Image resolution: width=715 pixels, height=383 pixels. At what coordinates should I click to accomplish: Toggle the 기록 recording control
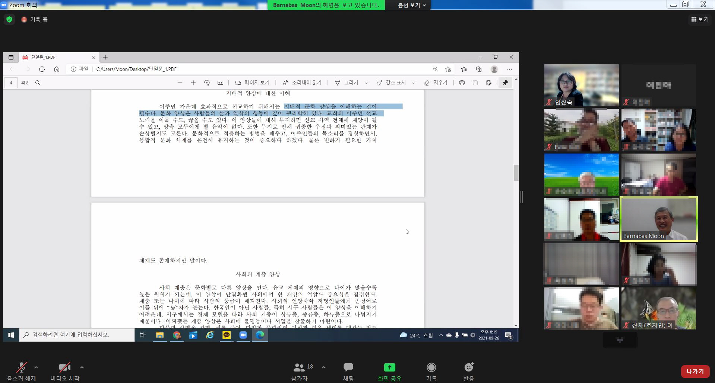pyautogui.click(x=431, y=371)
